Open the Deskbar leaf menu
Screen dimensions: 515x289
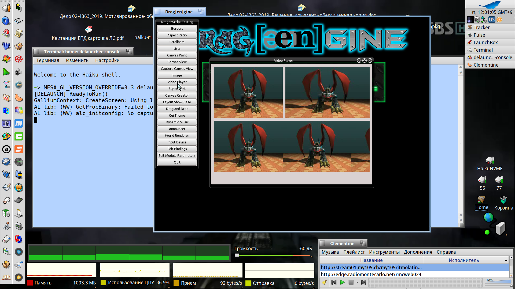click(x=490, y=5)
